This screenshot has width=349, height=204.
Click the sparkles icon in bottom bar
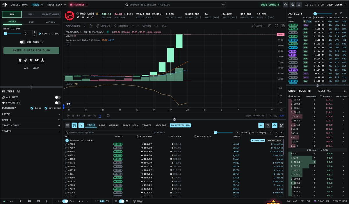pyautogui.click(x=47, y=201)
